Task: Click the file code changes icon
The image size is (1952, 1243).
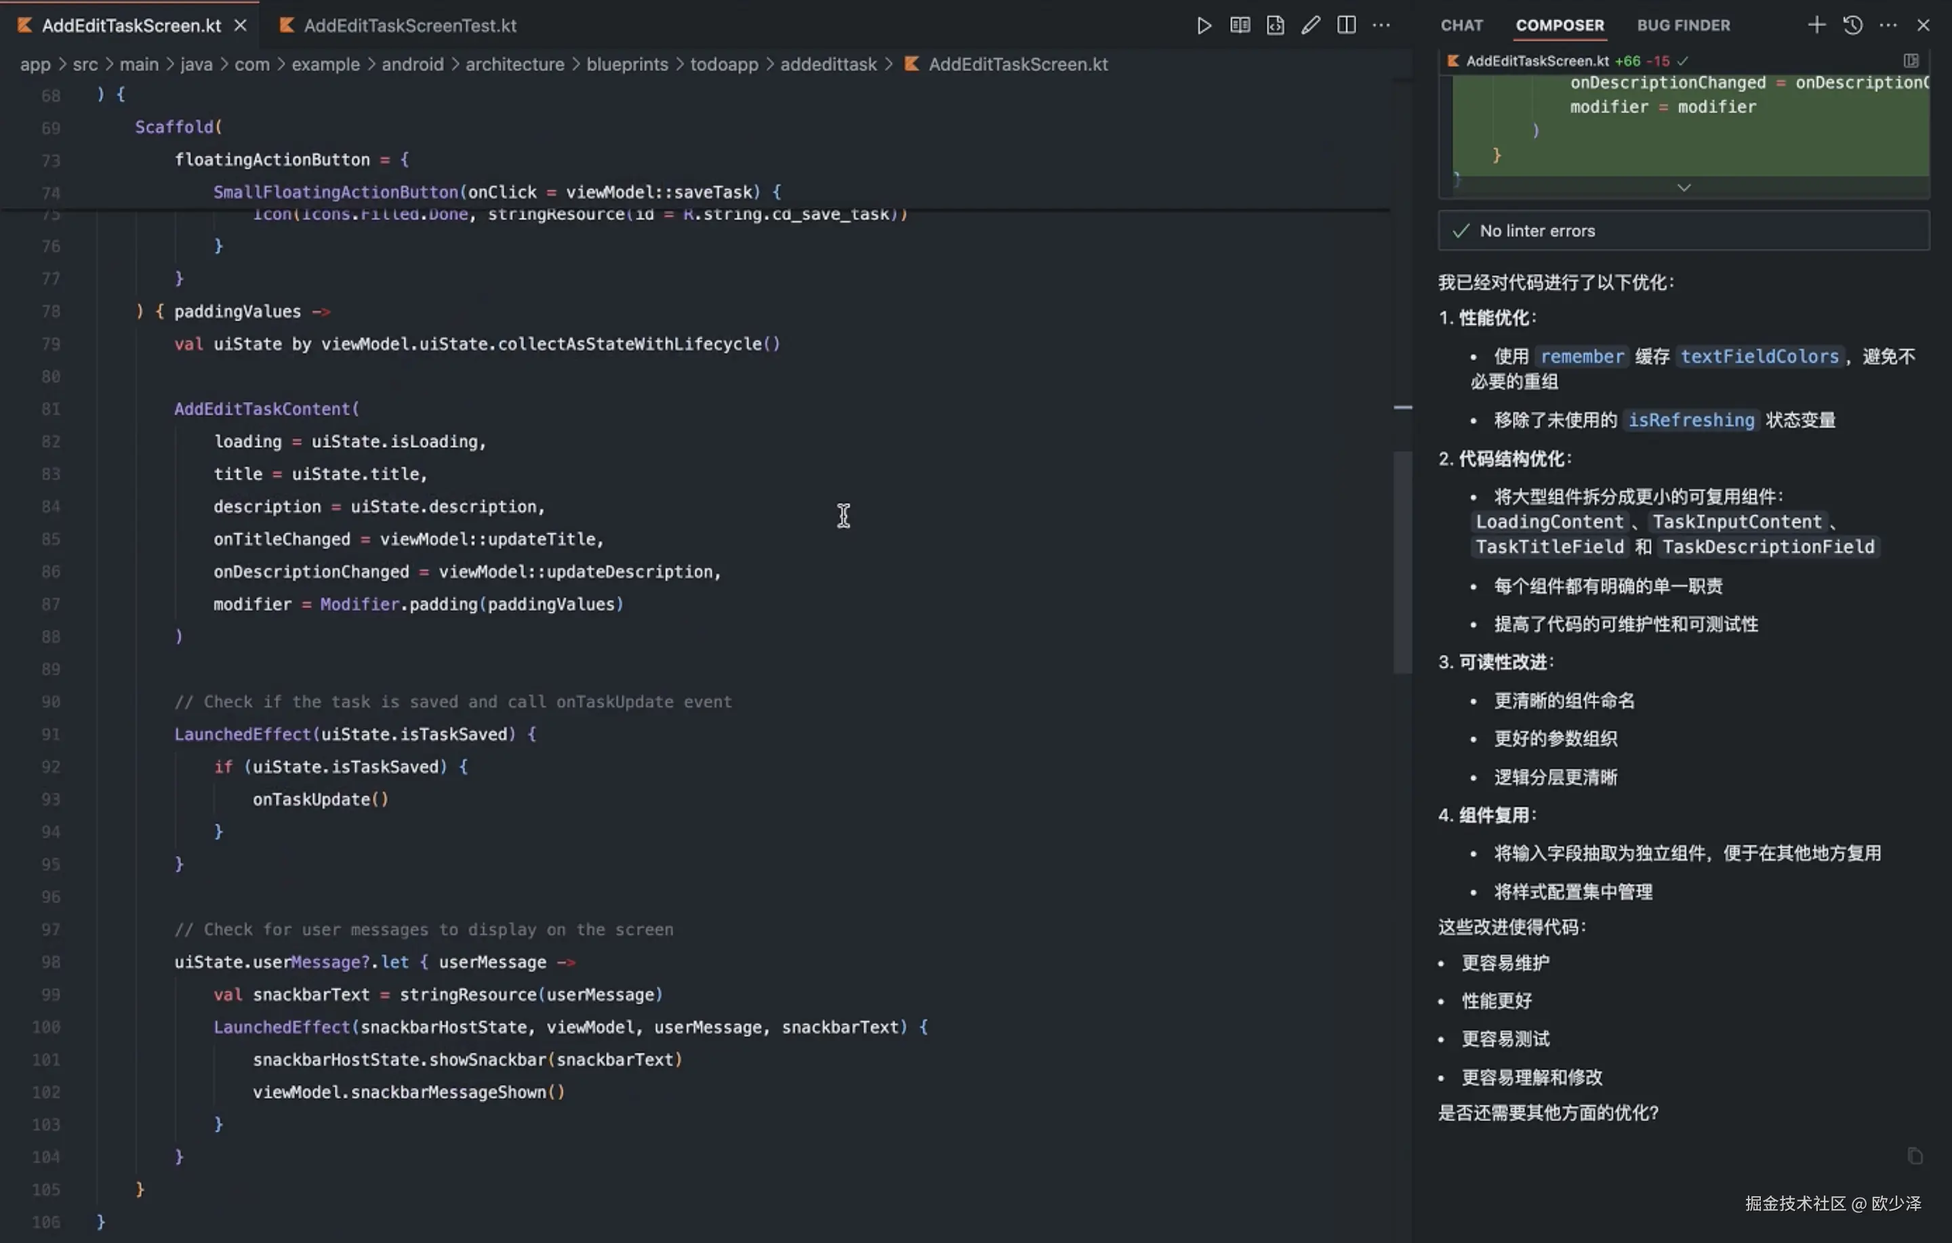Action: (1275, 25)
